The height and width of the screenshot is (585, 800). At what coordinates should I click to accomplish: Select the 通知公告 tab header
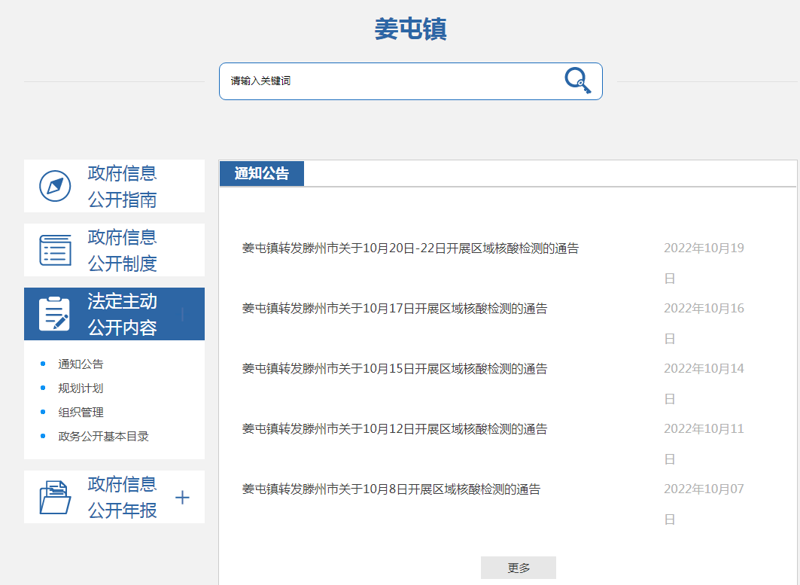tap(262, 174)
